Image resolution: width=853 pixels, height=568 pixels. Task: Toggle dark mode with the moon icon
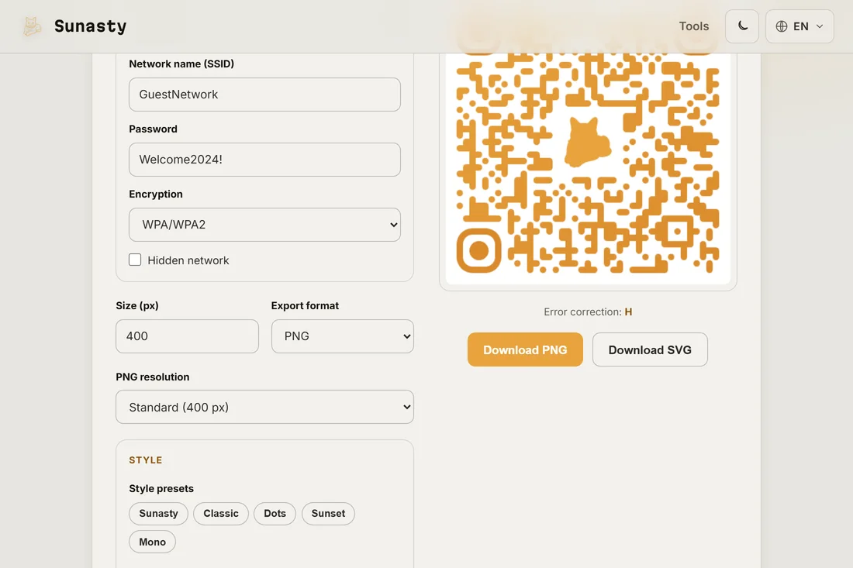click(x=742, y=26)
